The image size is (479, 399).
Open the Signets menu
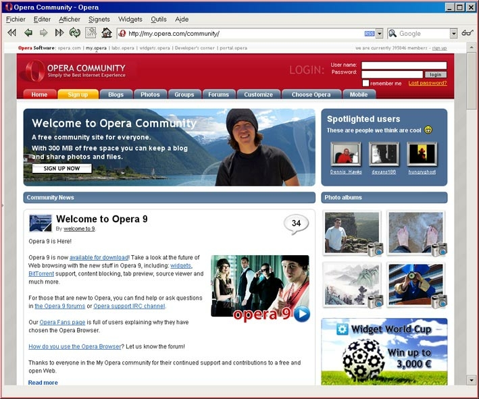[x=99, y=19]
